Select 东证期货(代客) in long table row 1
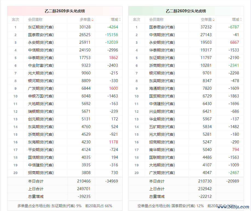The height and width of the screenshot is (211, 251). 41,27
